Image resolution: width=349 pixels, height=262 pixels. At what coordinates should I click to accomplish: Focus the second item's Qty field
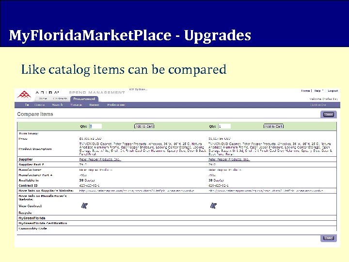(224, 126)
